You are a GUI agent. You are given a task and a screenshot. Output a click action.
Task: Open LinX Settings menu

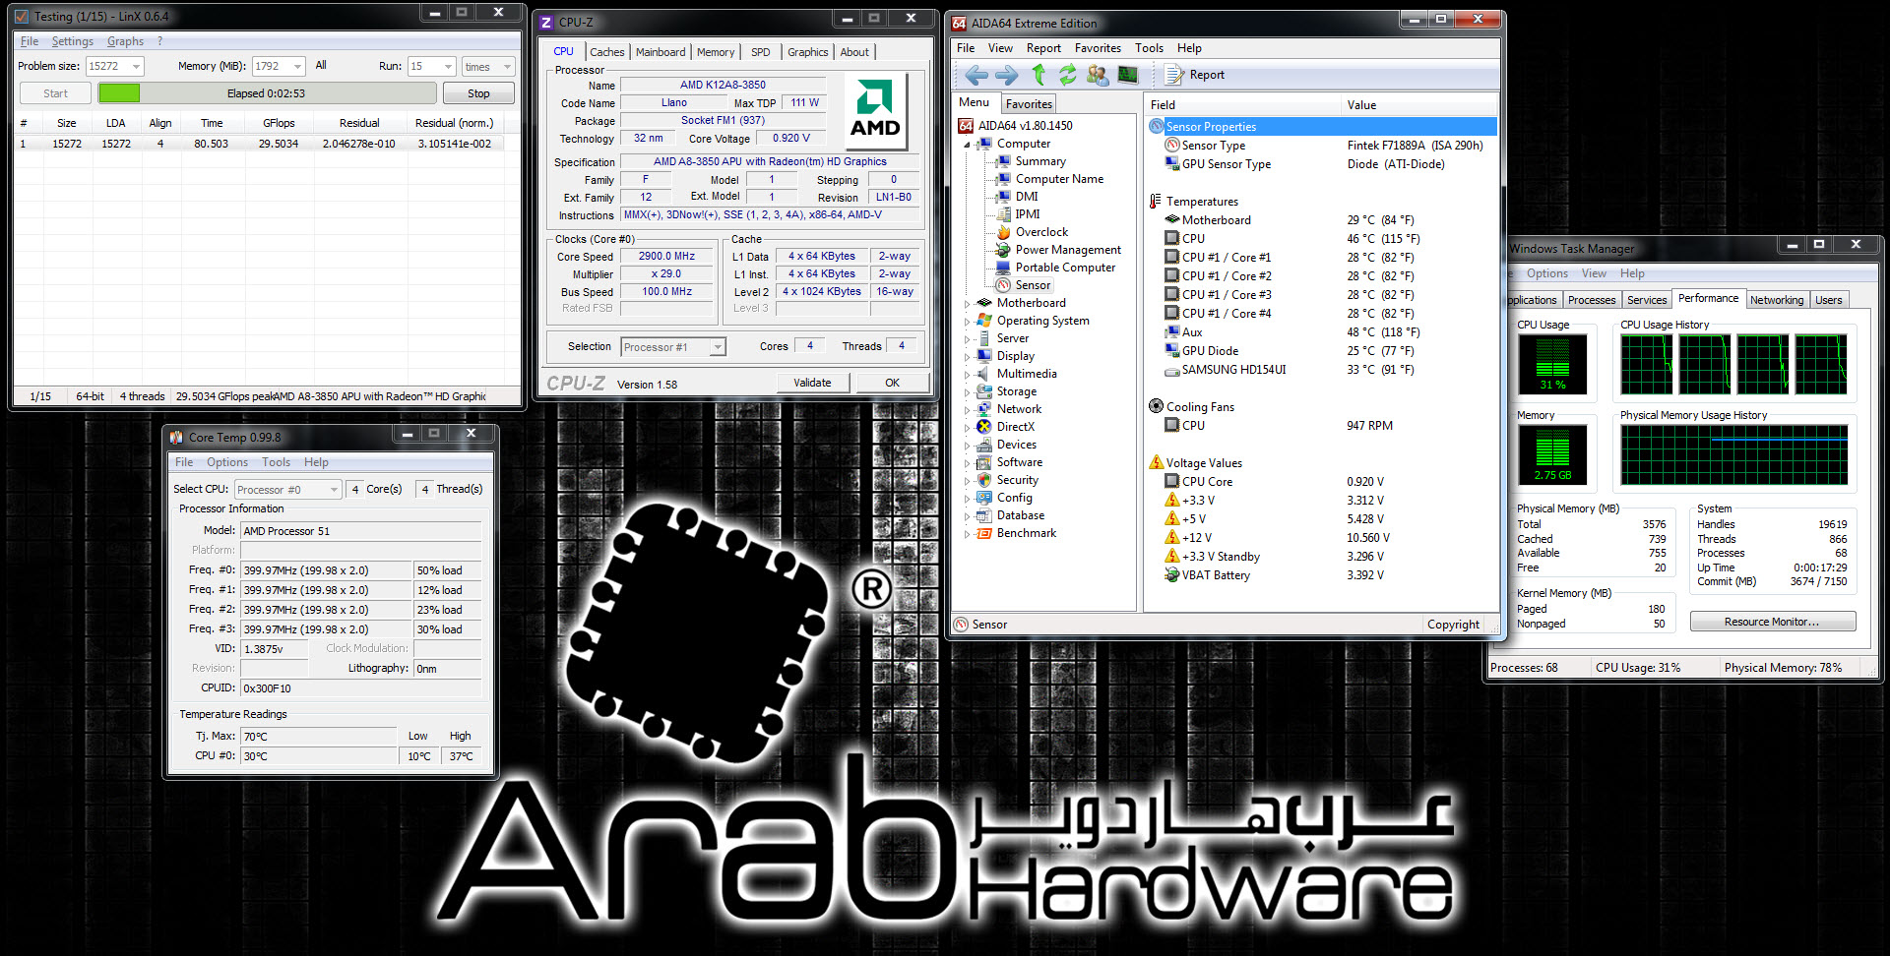click(72, 41)
